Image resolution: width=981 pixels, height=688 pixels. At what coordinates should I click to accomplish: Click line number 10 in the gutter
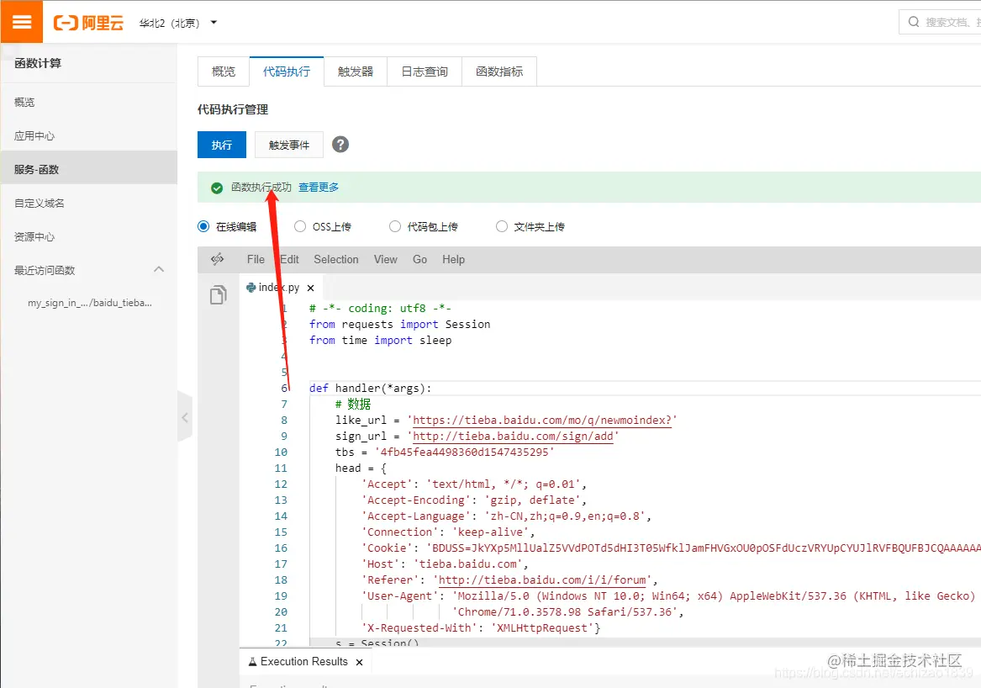281,452
